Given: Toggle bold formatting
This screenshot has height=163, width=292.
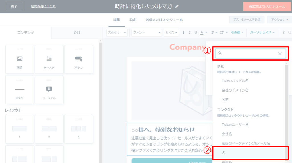Looking at the screenshot, I should (183, 33).
